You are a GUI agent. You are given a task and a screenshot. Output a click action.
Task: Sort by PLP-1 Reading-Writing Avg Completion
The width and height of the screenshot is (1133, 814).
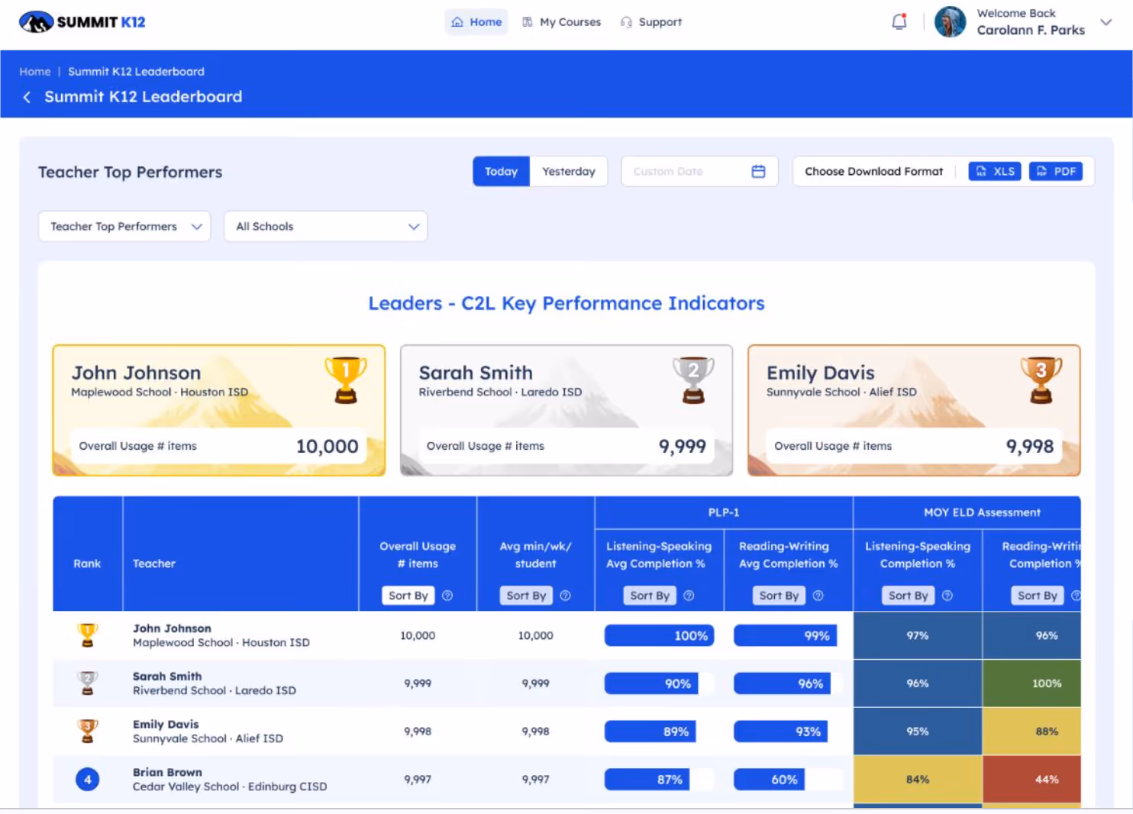pos(779,596)
